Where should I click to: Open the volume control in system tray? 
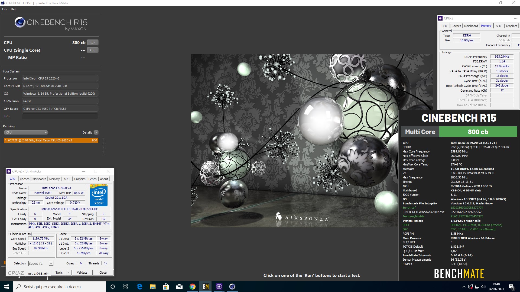[483, 287]
